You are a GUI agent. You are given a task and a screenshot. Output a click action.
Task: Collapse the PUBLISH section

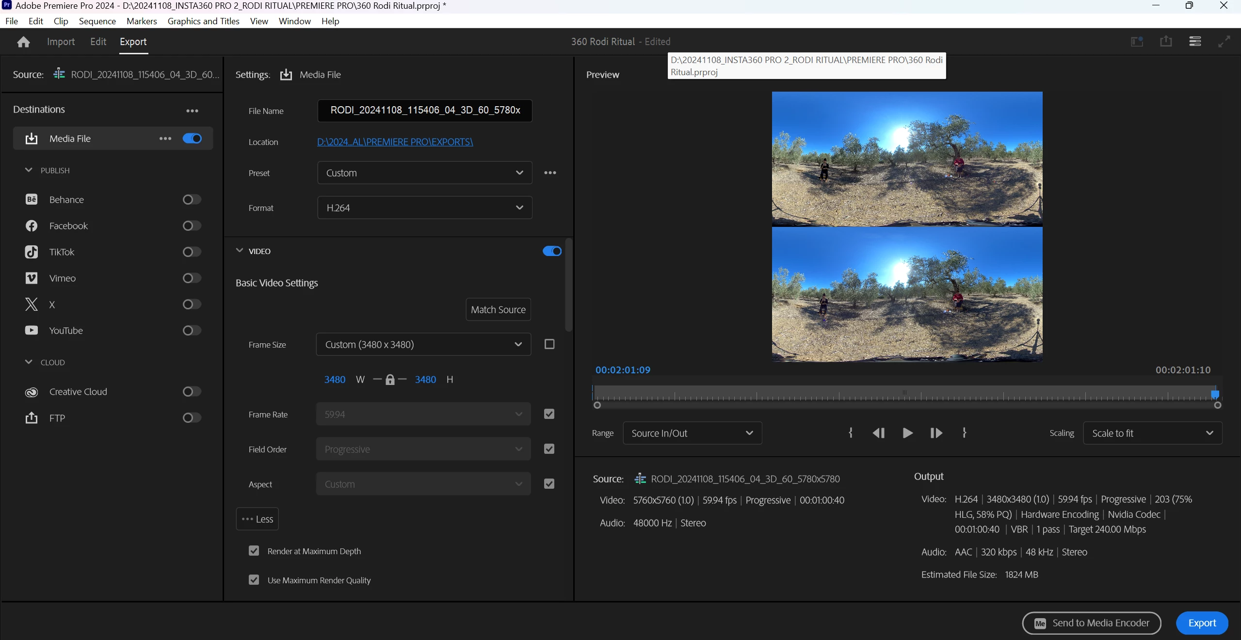(x=29, y=170)
